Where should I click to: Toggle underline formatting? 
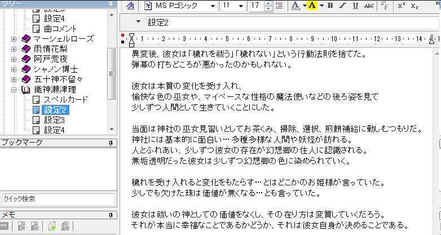[x=355, y=6]
